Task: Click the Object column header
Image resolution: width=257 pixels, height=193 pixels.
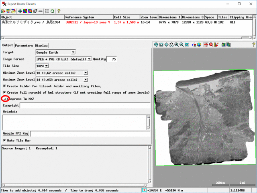Action: 33,17
